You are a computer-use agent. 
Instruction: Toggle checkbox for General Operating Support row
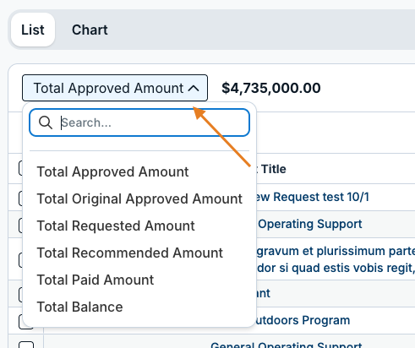pyautogui.click(x=26, y=345)
